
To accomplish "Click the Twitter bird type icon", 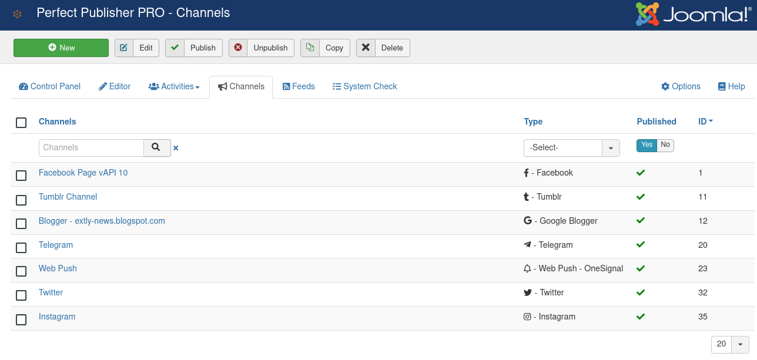I will [527, 292].
